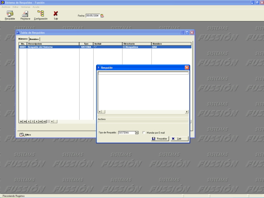Viewport: 264px width, 198px height.
Task: Close the Respaldo dialog window
Action: point(187,67)
